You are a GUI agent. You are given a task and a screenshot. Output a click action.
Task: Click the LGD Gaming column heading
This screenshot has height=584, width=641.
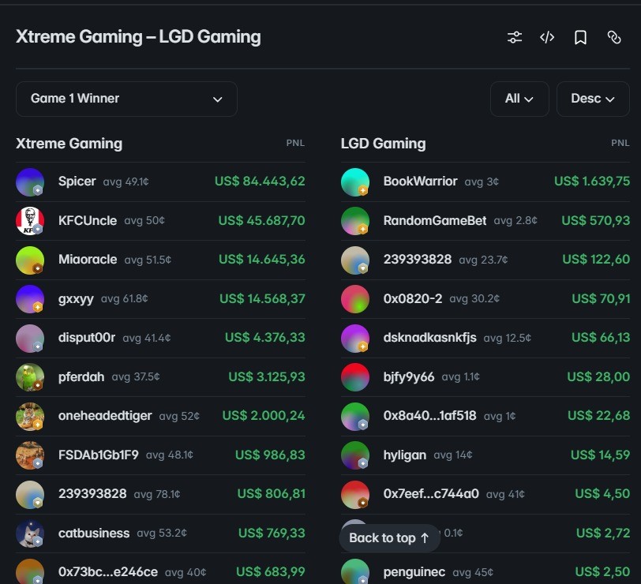click(x=383, y=144)
